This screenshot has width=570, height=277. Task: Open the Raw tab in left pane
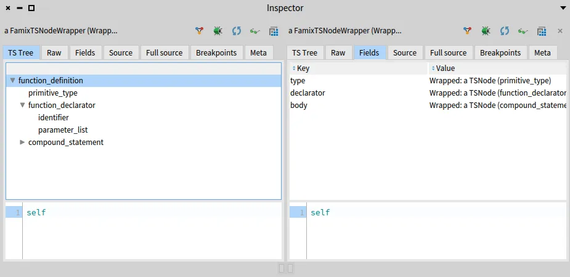(54, 53)
